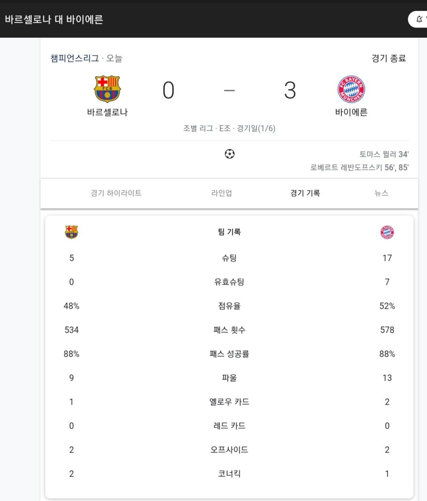The height and width of the screenshot is (501, 427).
Task: Click goal scorer 토마스 뮐러 34'
Action: pyautogui.click(x=384, y=155)
